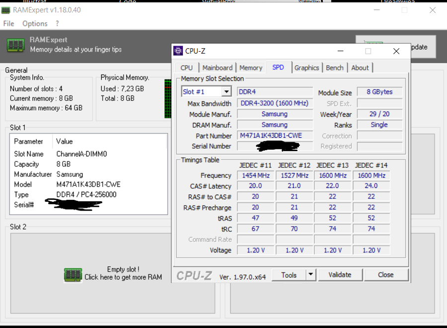
Task: Click the Max Bandwidth DDR4-3200 field
Action: [275, 103]
